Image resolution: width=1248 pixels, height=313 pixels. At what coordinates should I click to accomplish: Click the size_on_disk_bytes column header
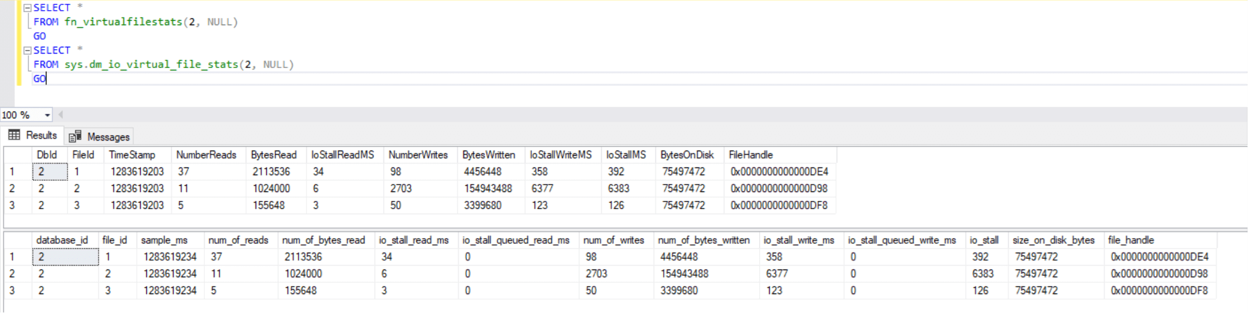click(1053, 240)
